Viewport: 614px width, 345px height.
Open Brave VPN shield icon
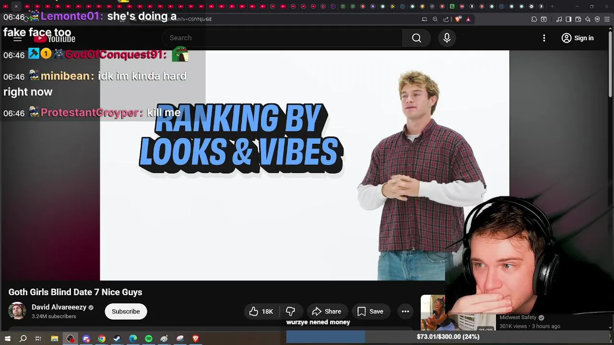coord(597,19)
